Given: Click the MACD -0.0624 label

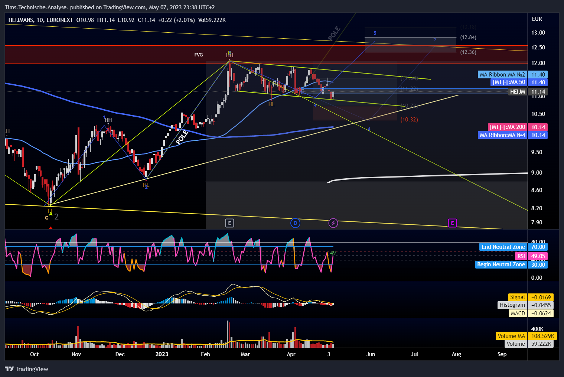Looking at the screenshot, I should coord(531,313).
